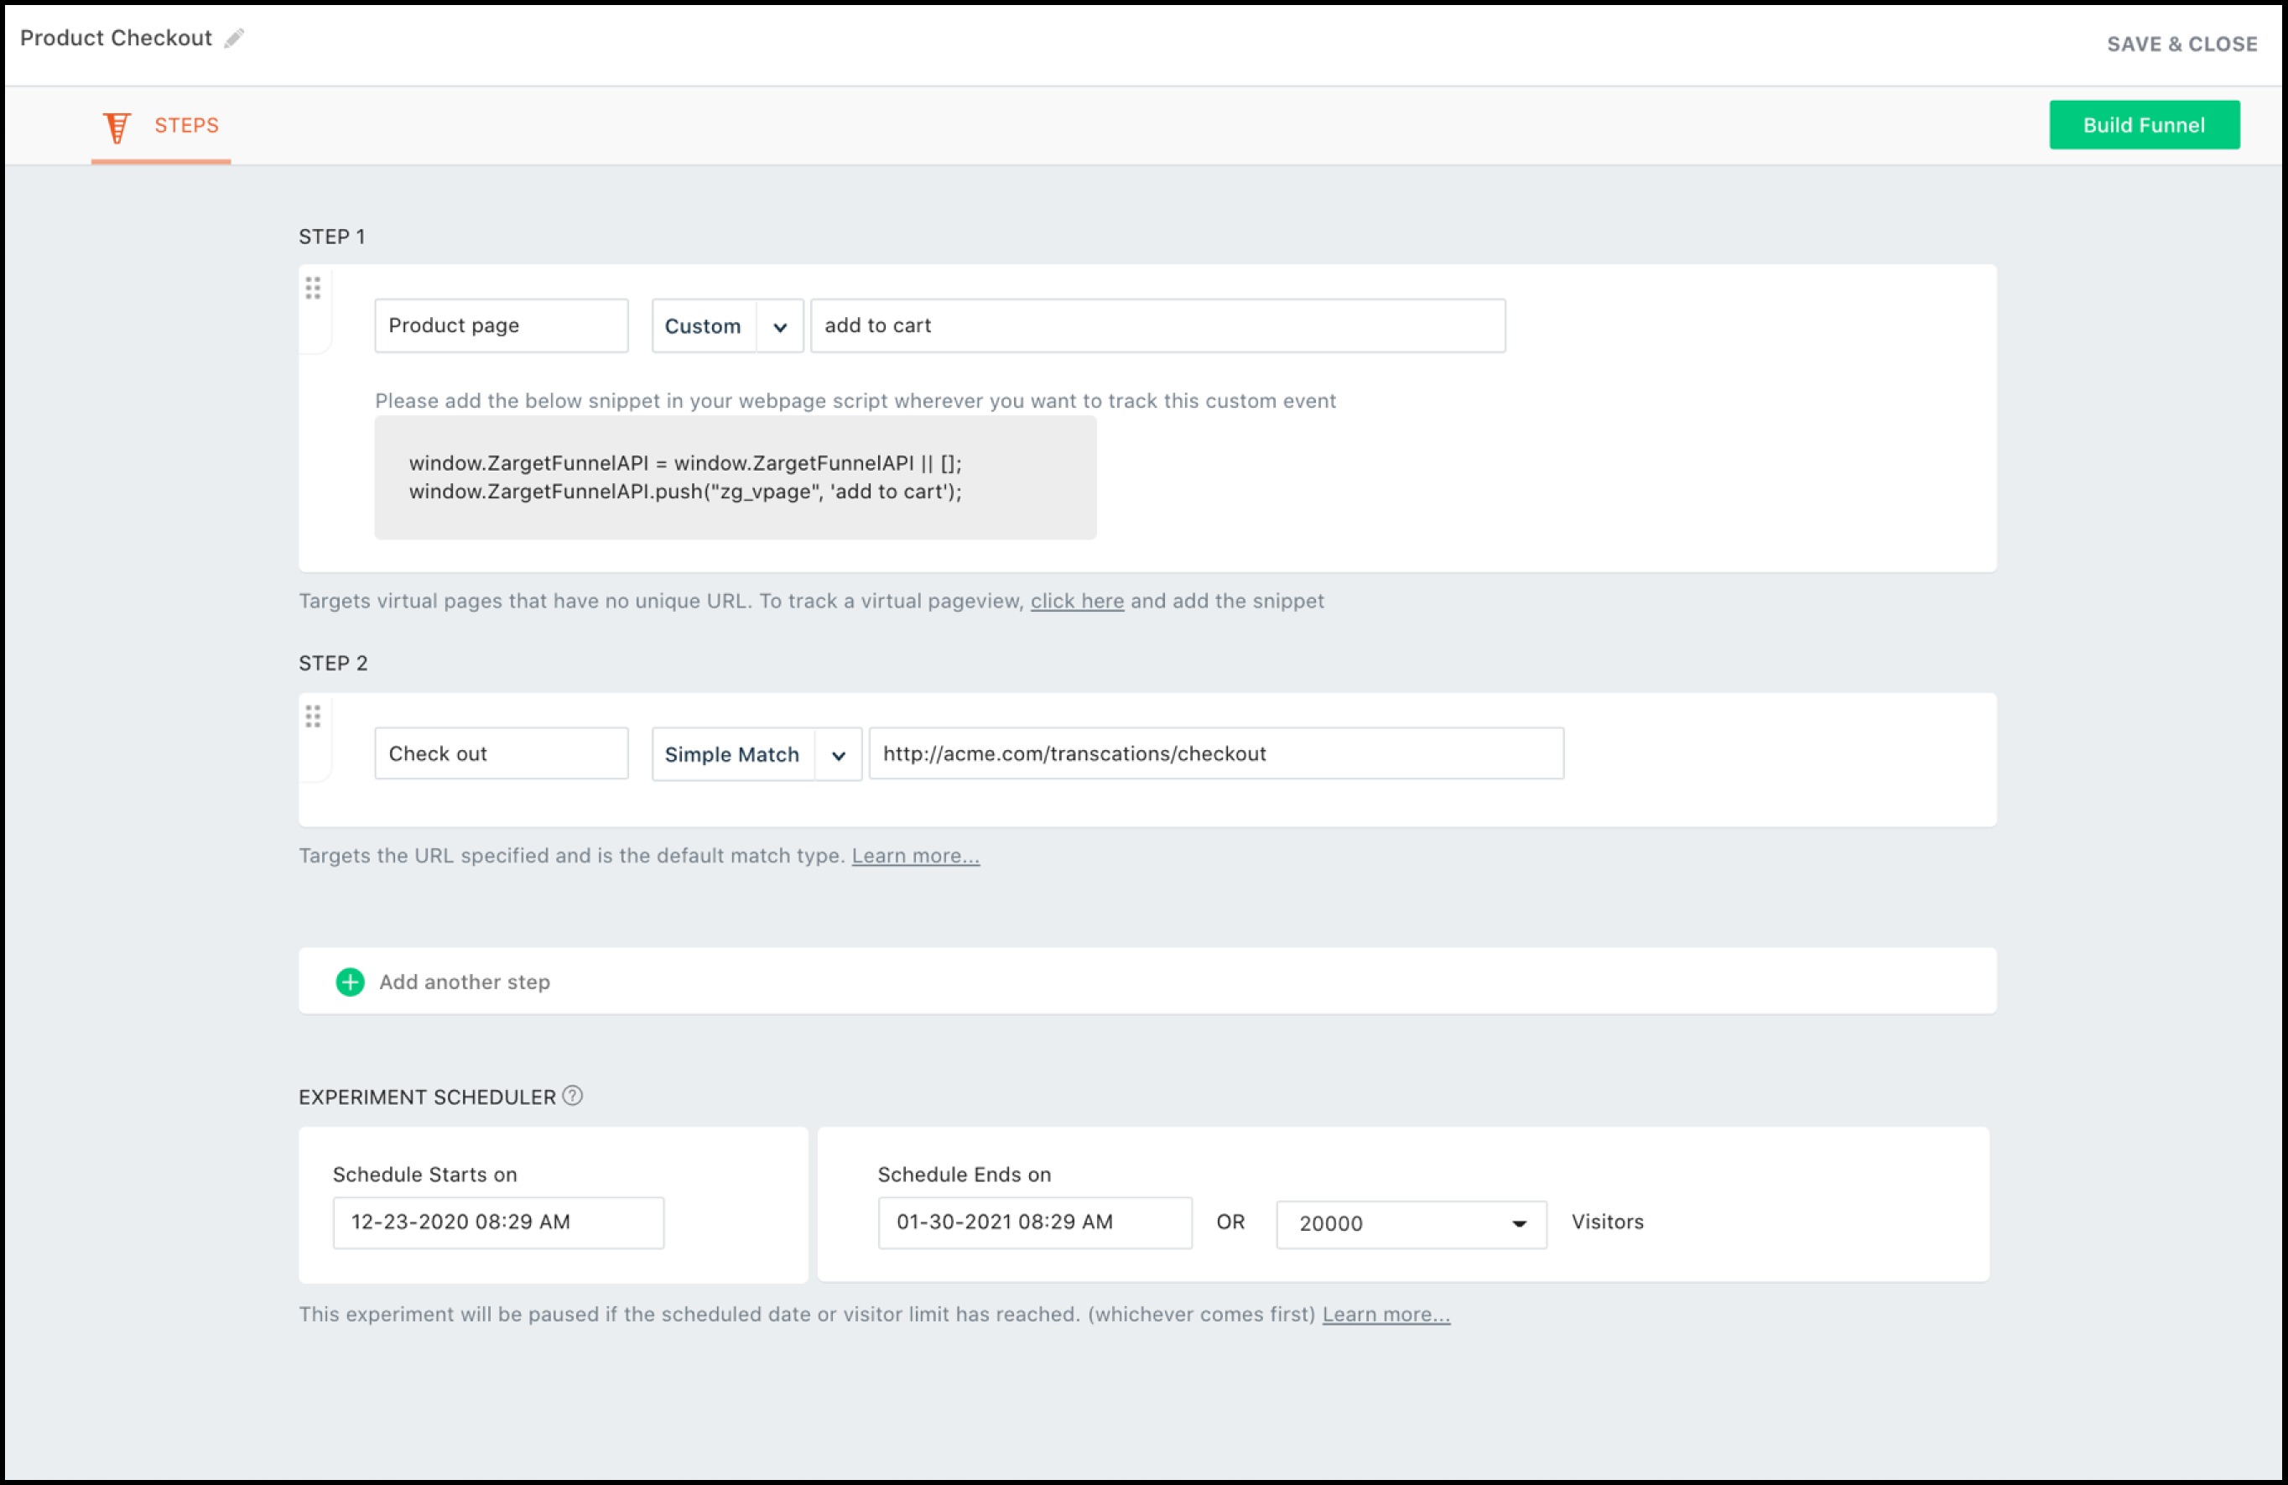
Task: Click the Product Checkout title text
Action: point(117,39)
